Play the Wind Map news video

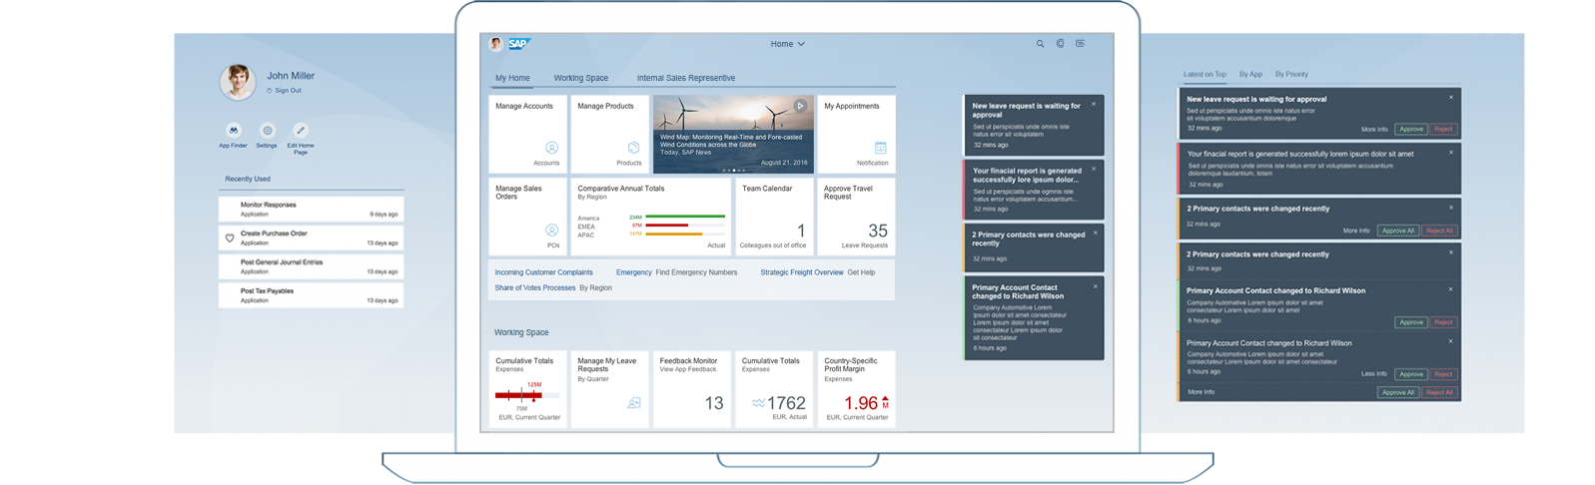[x=800, y=106]
